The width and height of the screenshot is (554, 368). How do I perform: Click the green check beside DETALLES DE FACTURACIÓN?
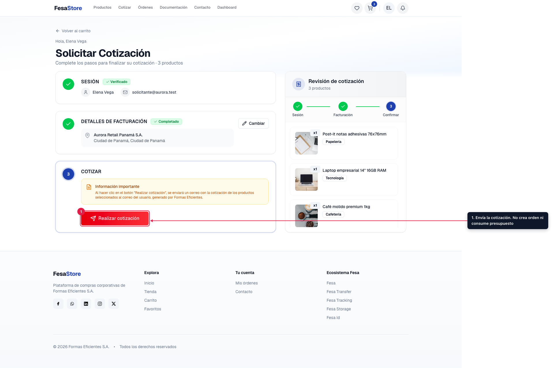[68, 124]
